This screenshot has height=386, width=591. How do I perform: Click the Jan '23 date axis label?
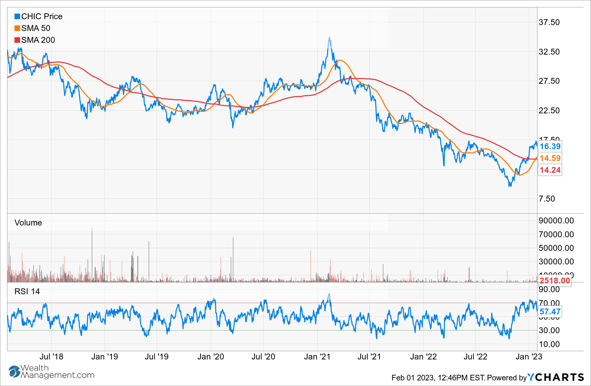point(529,357)
